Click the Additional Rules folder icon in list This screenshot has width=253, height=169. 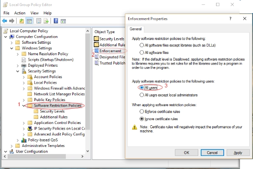[x=96, y=45]
